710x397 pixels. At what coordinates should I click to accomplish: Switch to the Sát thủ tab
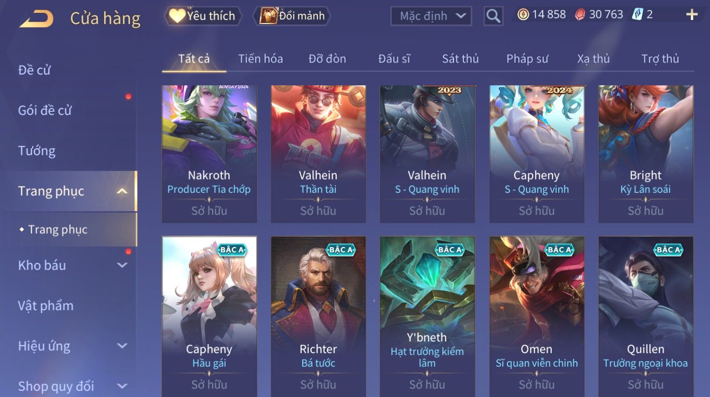click(x=460, y=58)
